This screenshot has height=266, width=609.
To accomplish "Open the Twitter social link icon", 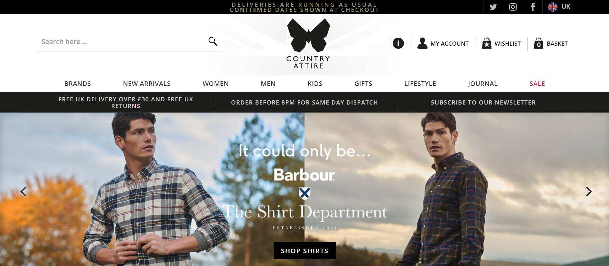I will (x=493, y=7).
